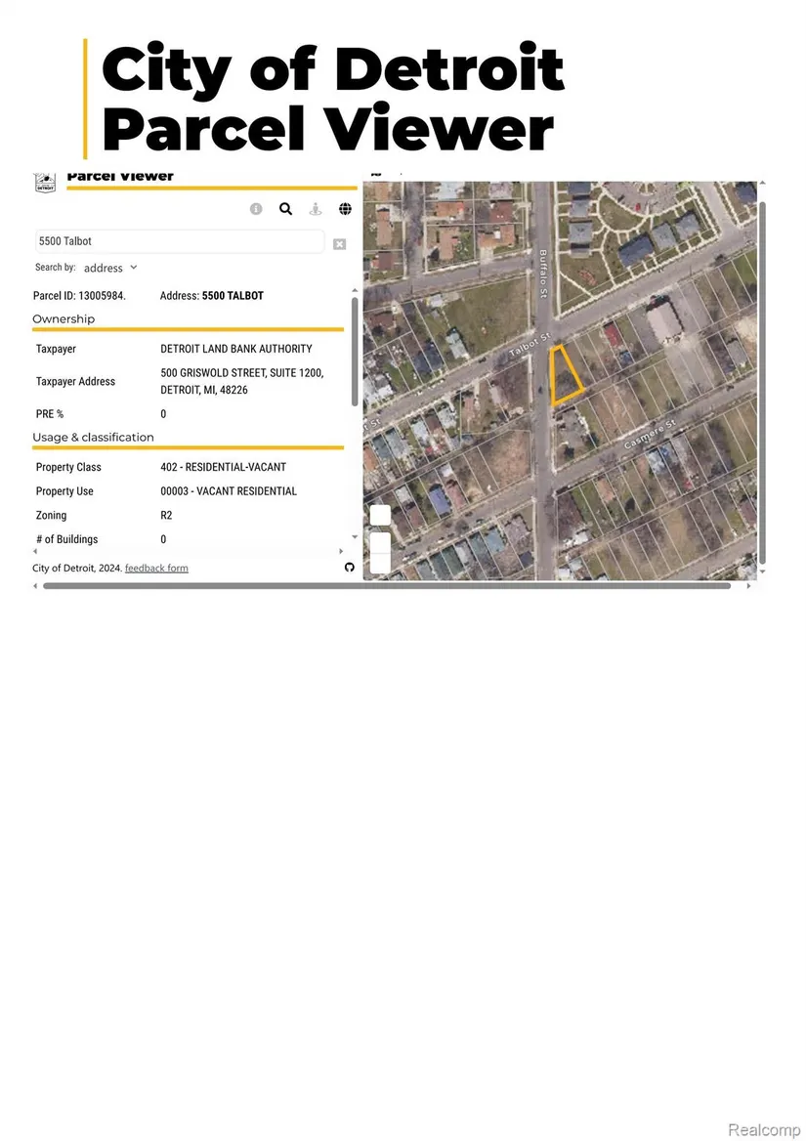Click the info icon in the toolbar
This screenshot has height=1141, width=806.
point(256,209)
